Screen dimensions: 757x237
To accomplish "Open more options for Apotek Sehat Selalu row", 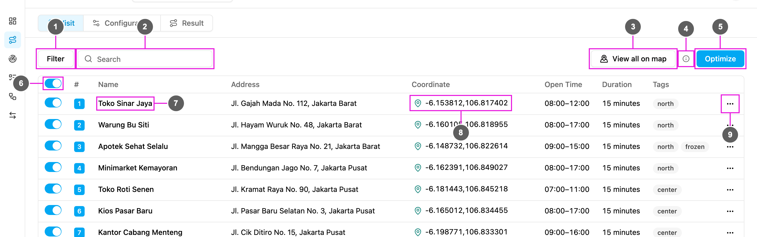I will pyautogui.click(x=730, y=147).
